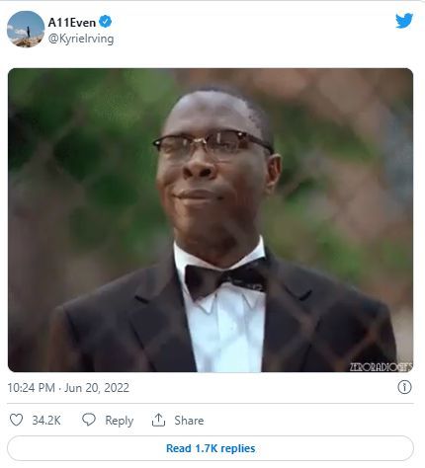Click the tweet info circle icon
Image resolution: width=425 pixels, height=468 pixels.
coord(404,387)
